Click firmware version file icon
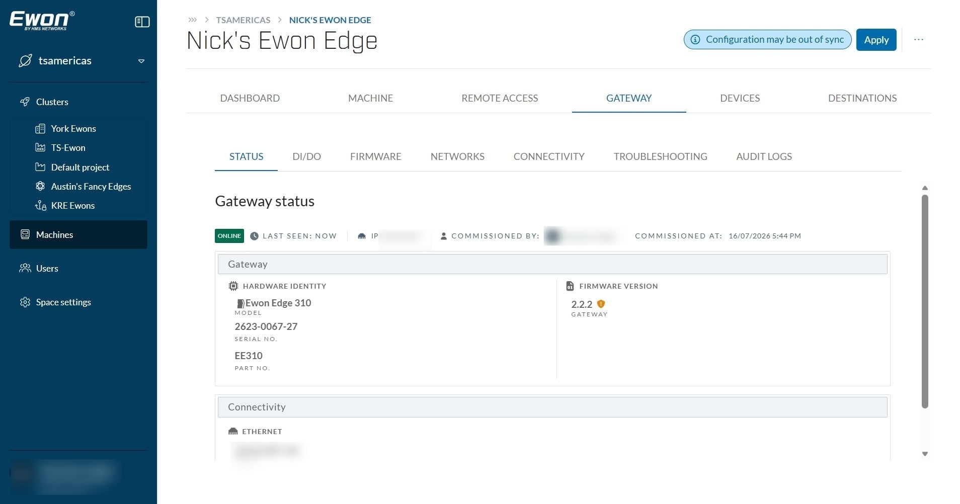960x504 pixels. [x=570, y=286]
